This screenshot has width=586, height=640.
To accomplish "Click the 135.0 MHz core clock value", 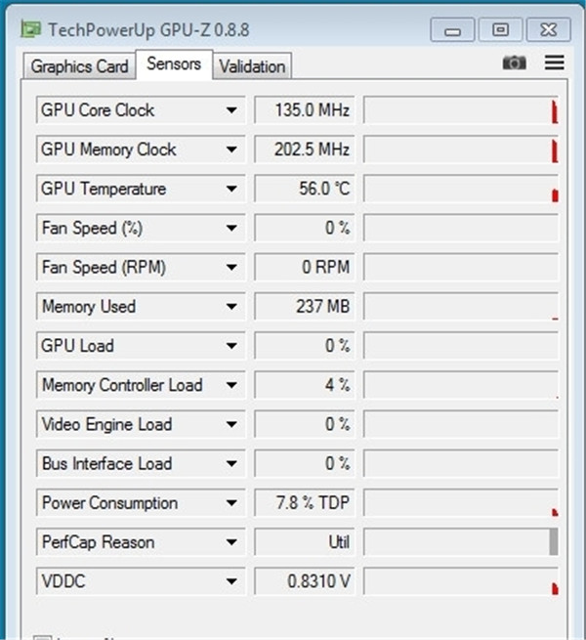I will 305,110.
